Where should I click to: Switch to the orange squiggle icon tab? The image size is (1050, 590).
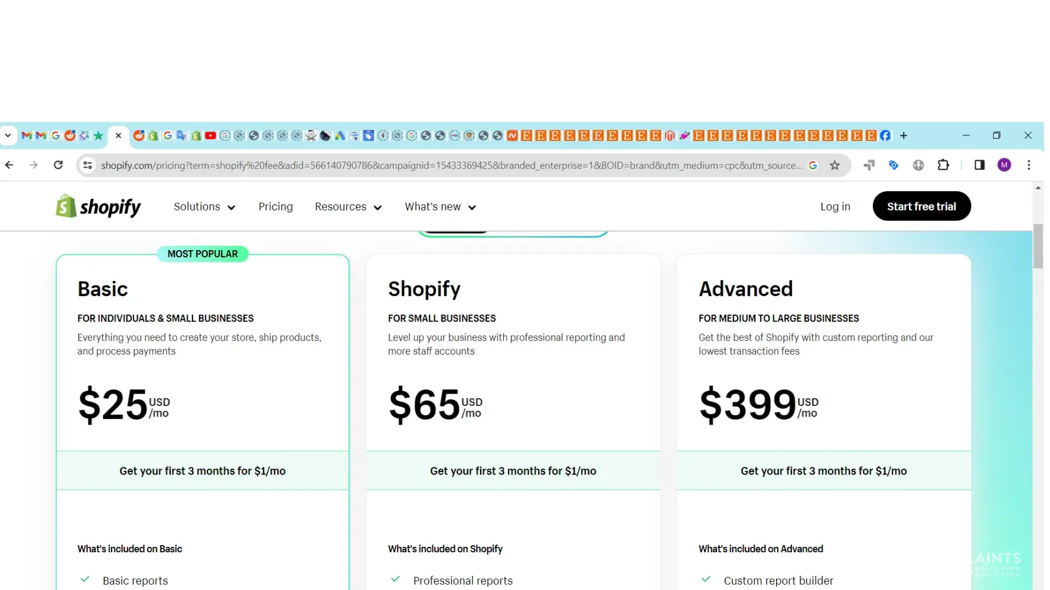click(512, 136)
